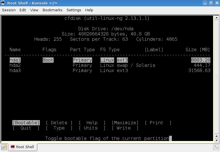Click the terminal icon on Root Shell tab
The image size is (220, 152).
[13, 147]
